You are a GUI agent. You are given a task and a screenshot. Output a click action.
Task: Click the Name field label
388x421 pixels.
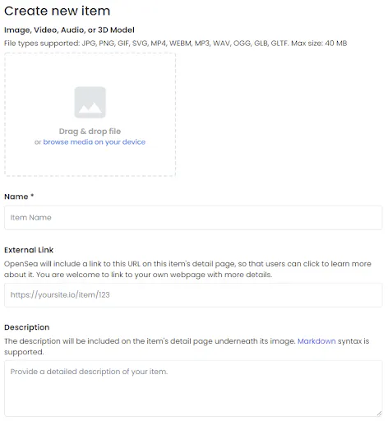16,197
